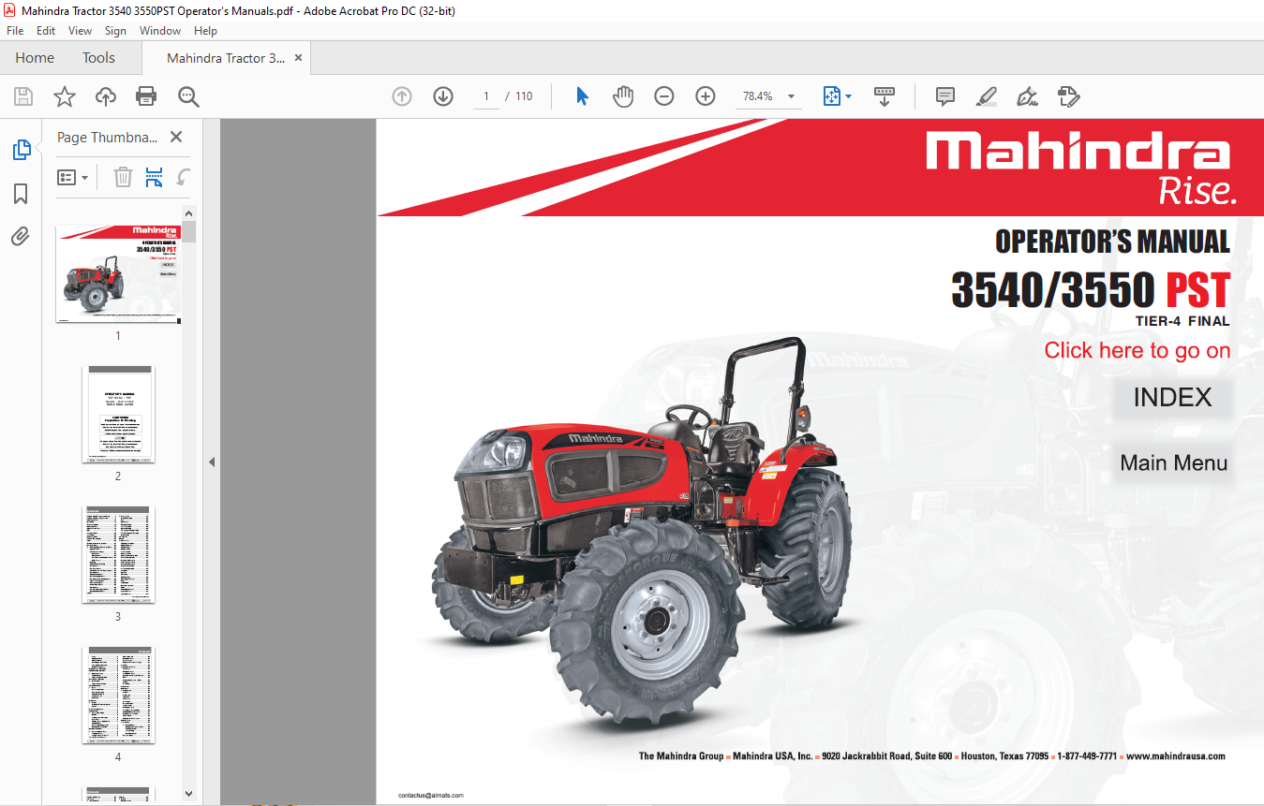Click the total page count 110 text

524,96
